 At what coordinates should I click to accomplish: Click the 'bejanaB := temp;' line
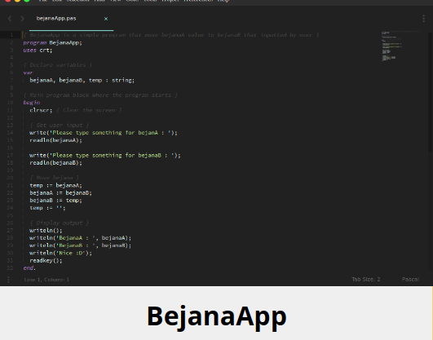pyautogui.click(x=55, y=201)
